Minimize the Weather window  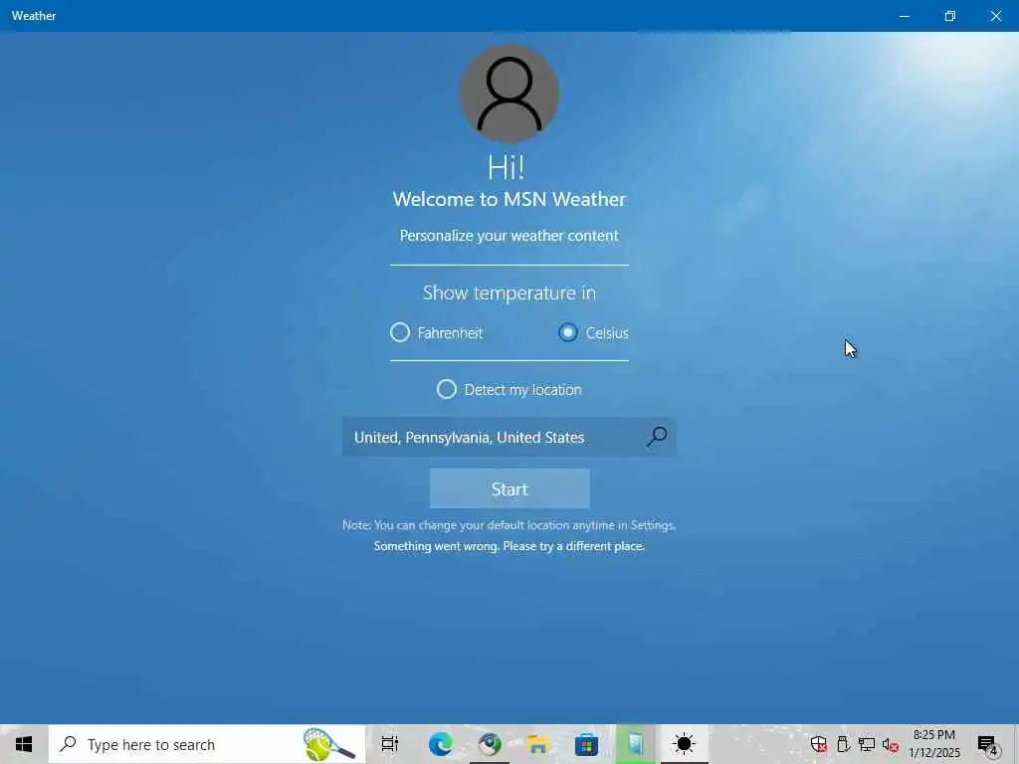tap(904, 16)
